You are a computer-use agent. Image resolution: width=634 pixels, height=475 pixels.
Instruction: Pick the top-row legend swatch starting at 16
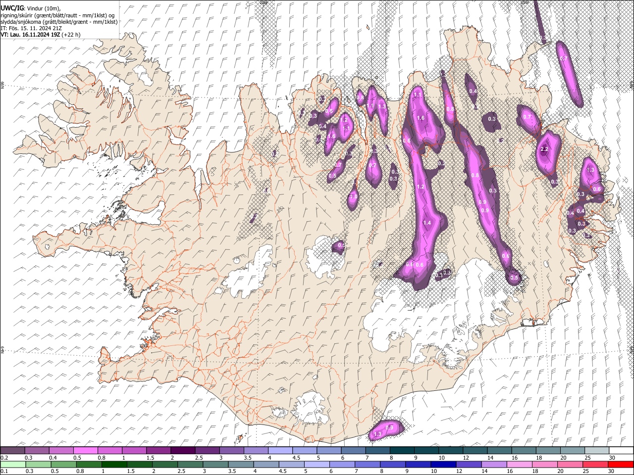tap(524, 450)
